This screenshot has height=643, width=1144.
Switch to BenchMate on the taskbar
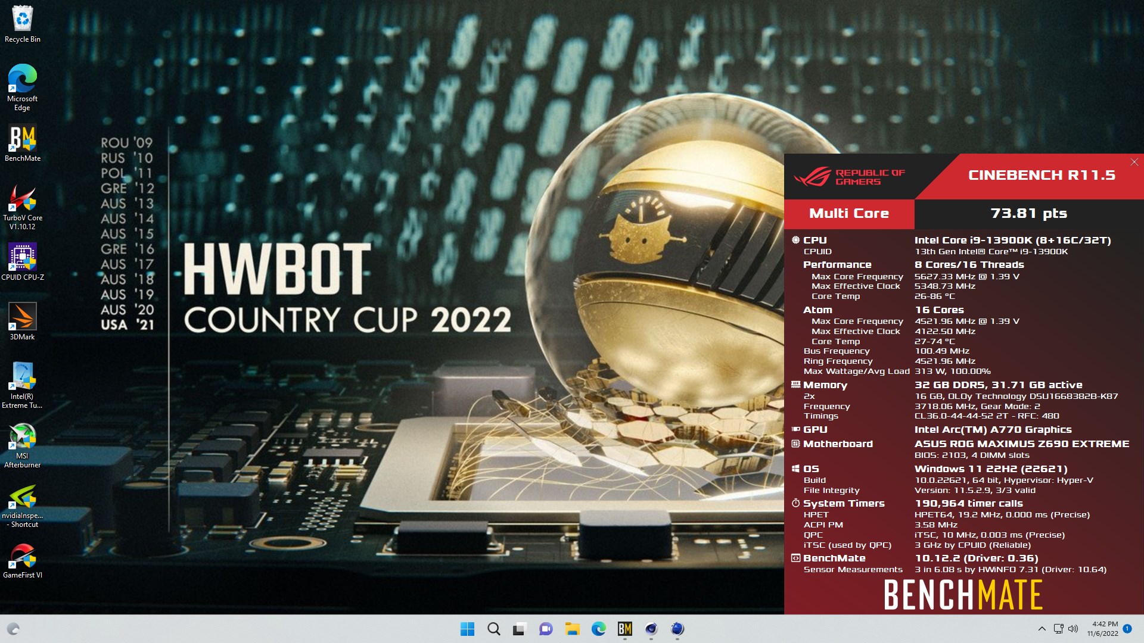pos(625,629)
